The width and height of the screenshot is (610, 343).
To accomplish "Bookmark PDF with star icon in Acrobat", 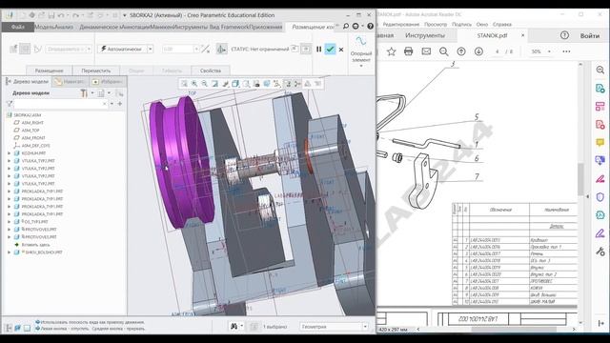I will pyautogui.click(x=392, y=51).
